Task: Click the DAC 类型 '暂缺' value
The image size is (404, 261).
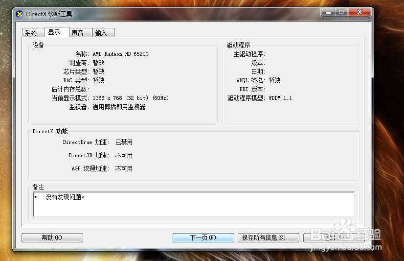Action: pos(99,80)
